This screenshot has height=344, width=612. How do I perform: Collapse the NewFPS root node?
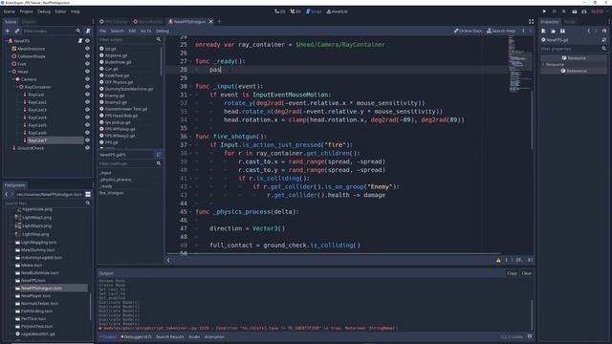pyautogui.click(x=6, y=40)
